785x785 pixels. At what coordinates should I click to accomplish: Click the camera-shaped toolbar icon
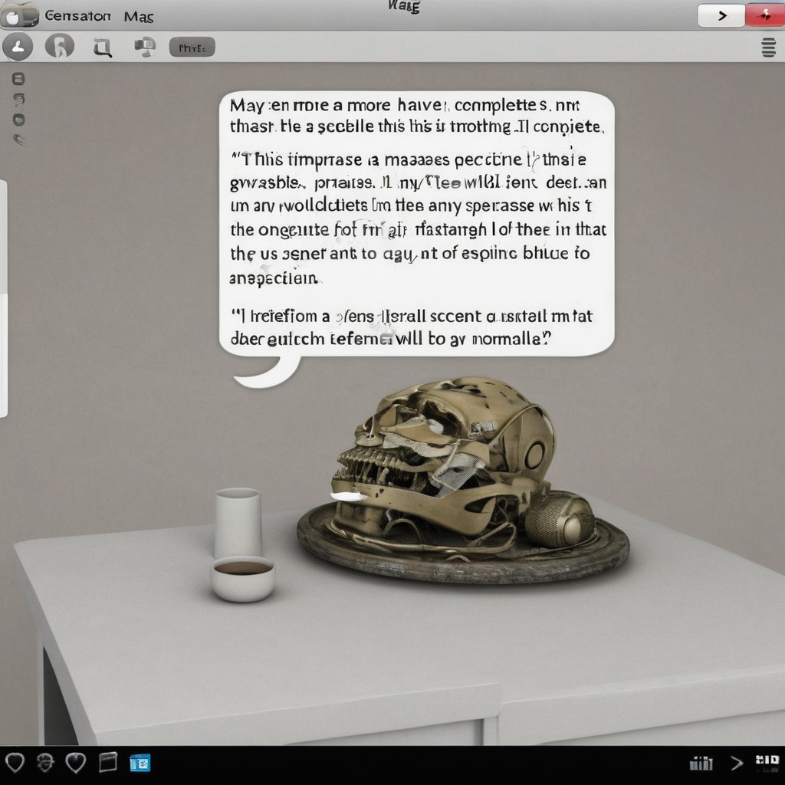click(145, 47)
